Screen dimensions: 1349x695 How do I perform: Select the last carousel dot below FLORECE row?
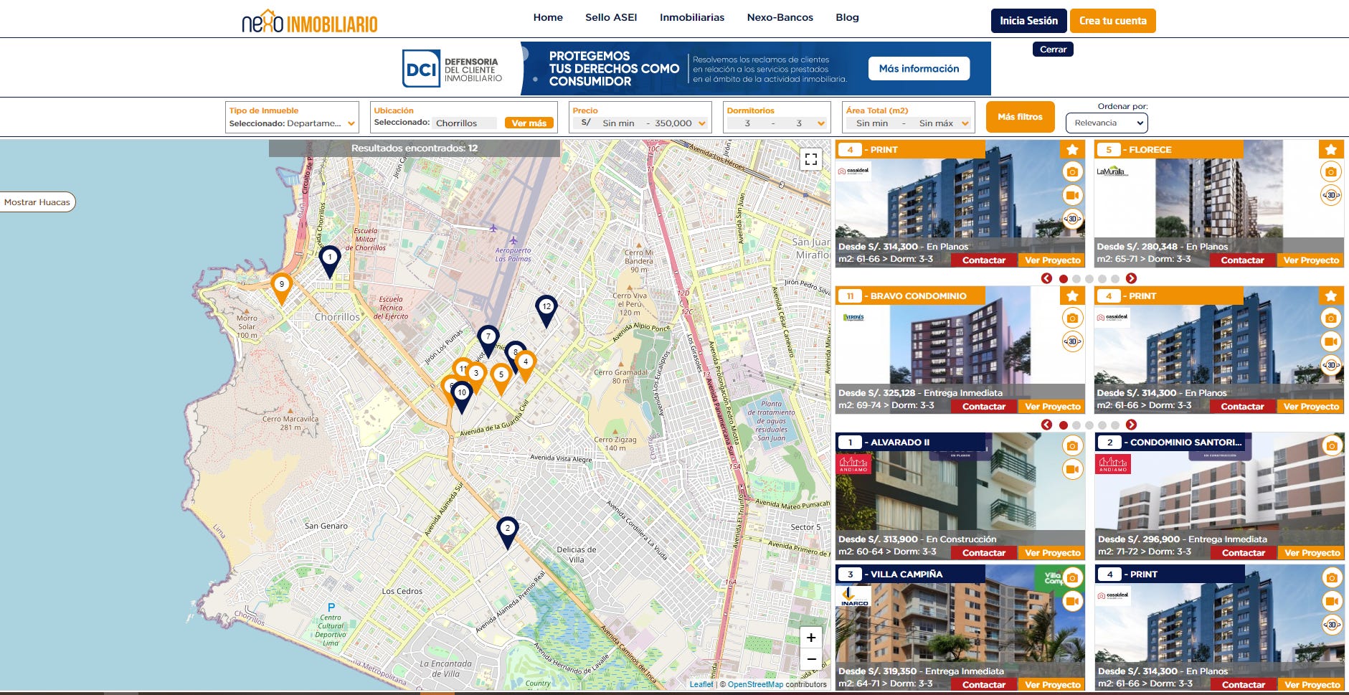pos(1115,279)
